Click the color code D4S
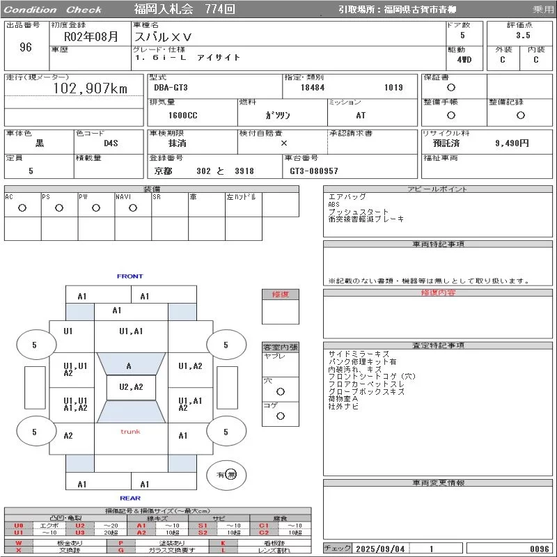 [111, 143]
